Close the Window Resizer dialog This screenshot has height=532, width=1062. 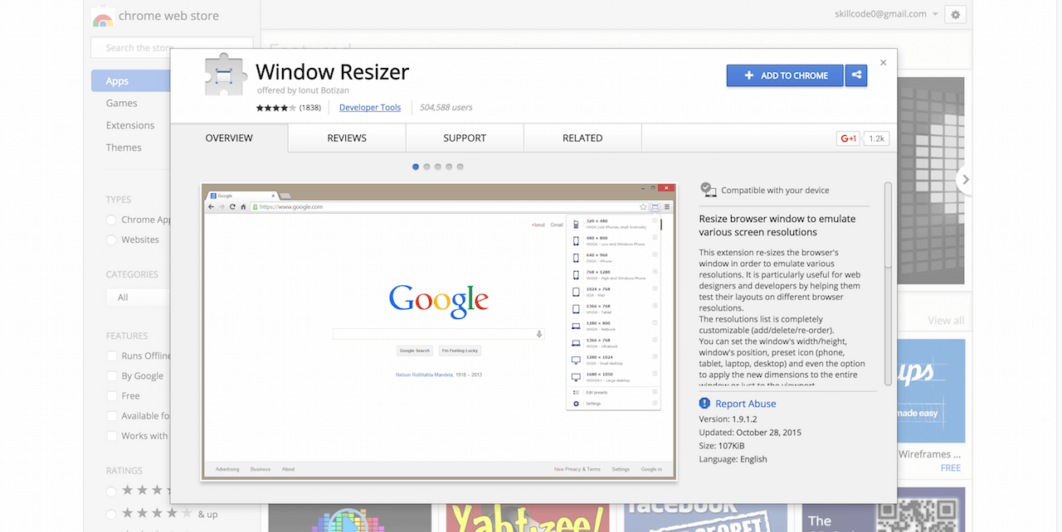coord(883,63)
